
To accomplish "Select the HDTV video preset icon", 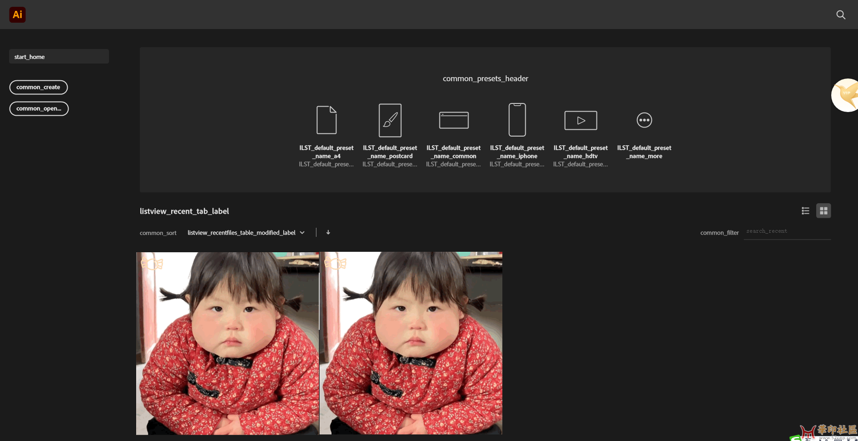I will [581, 120].
